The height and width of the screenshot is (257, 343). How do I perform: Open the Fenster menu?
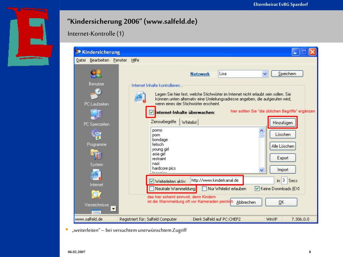tap(120, 60)
